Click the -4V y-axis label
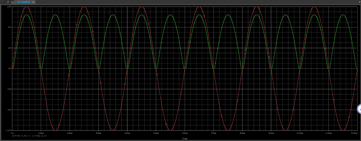The image size is (361, 141). point(9,89)
